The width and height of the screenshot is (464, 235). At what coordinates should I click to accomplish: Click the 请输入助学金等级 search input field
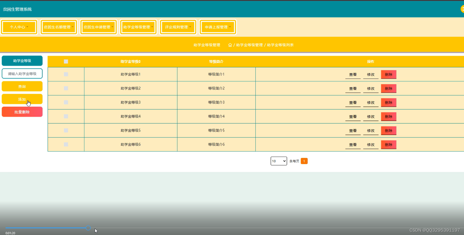click(x=22, y=74)
